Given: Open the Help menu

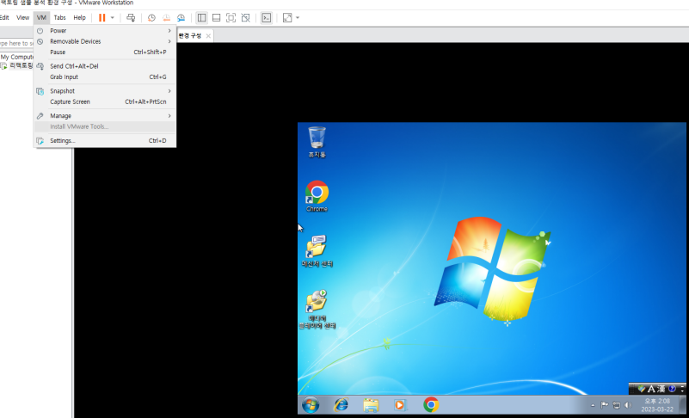Looking at the screenshot, I should [79, 17].
